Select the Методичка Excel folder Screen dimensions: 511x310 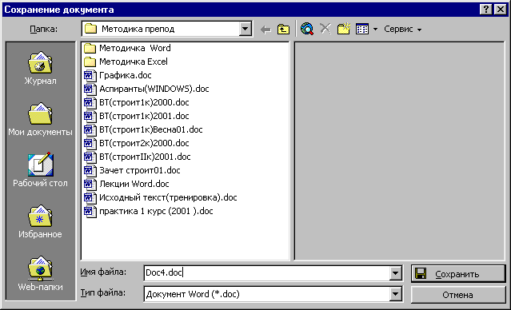[x=126, y=62]
